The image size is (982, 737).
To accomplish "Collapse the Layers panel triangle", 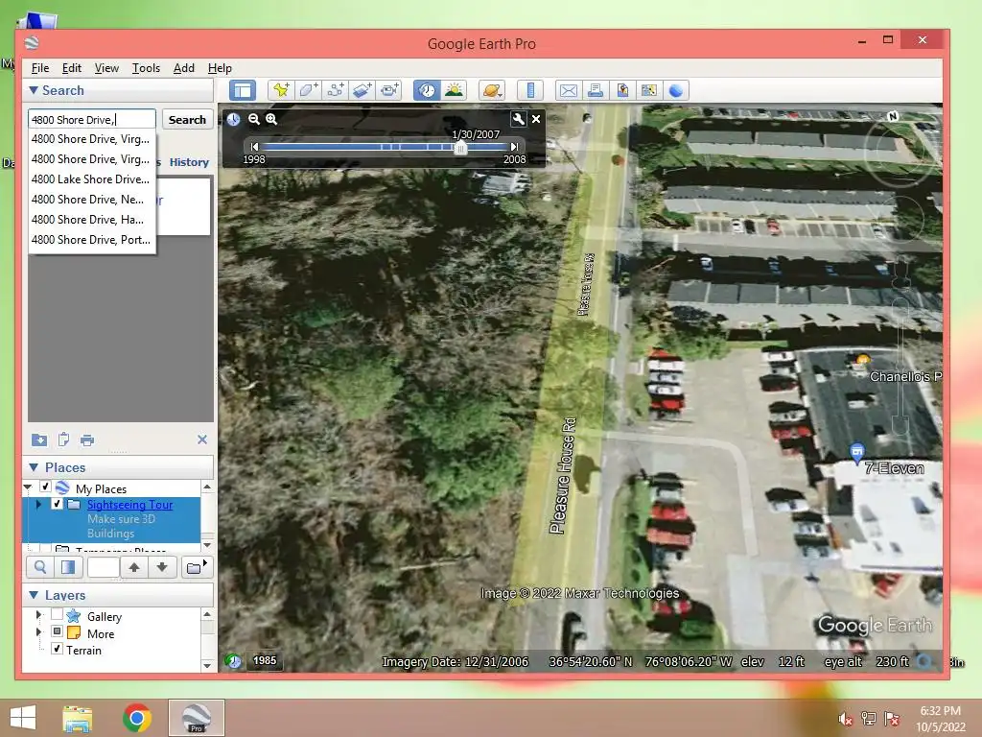I will pyautogui.click(x=34, y=595).
